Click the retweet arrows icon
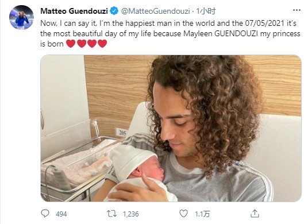 (x=111, y=214)
